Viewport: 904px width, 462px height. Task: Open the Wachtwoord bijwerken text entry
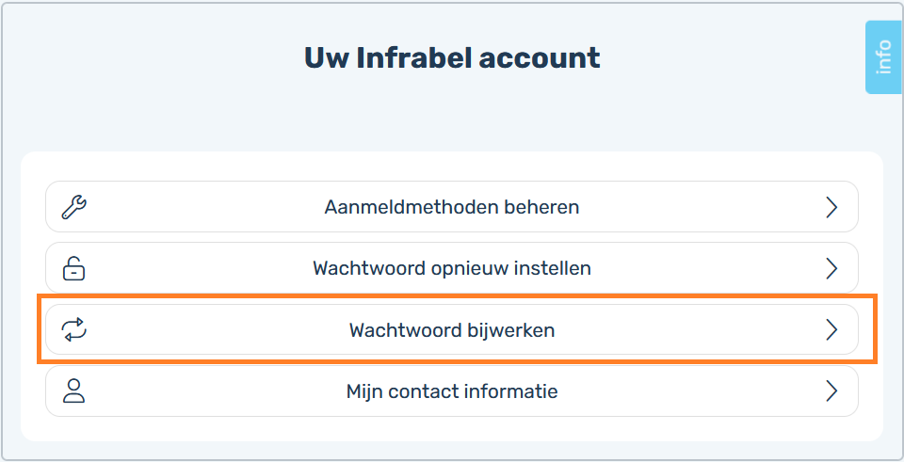point(451,330)
